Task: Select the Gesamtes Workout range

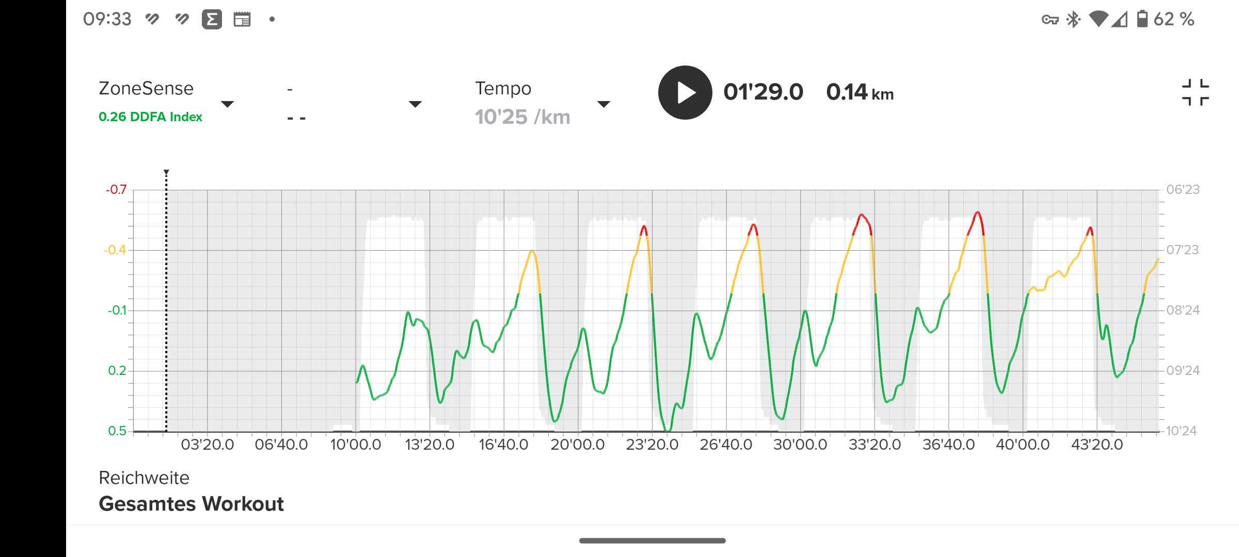Action: coord(191,504)
